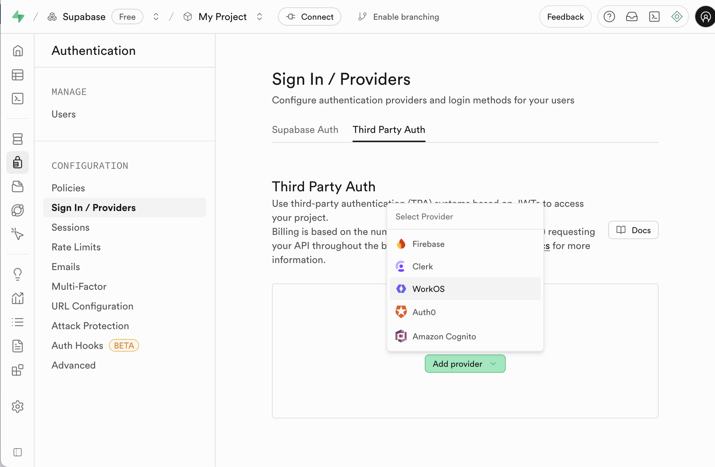The image size is (715, 467).
Task: Open the Add provider dropdown
Action: tap(465, 364)
